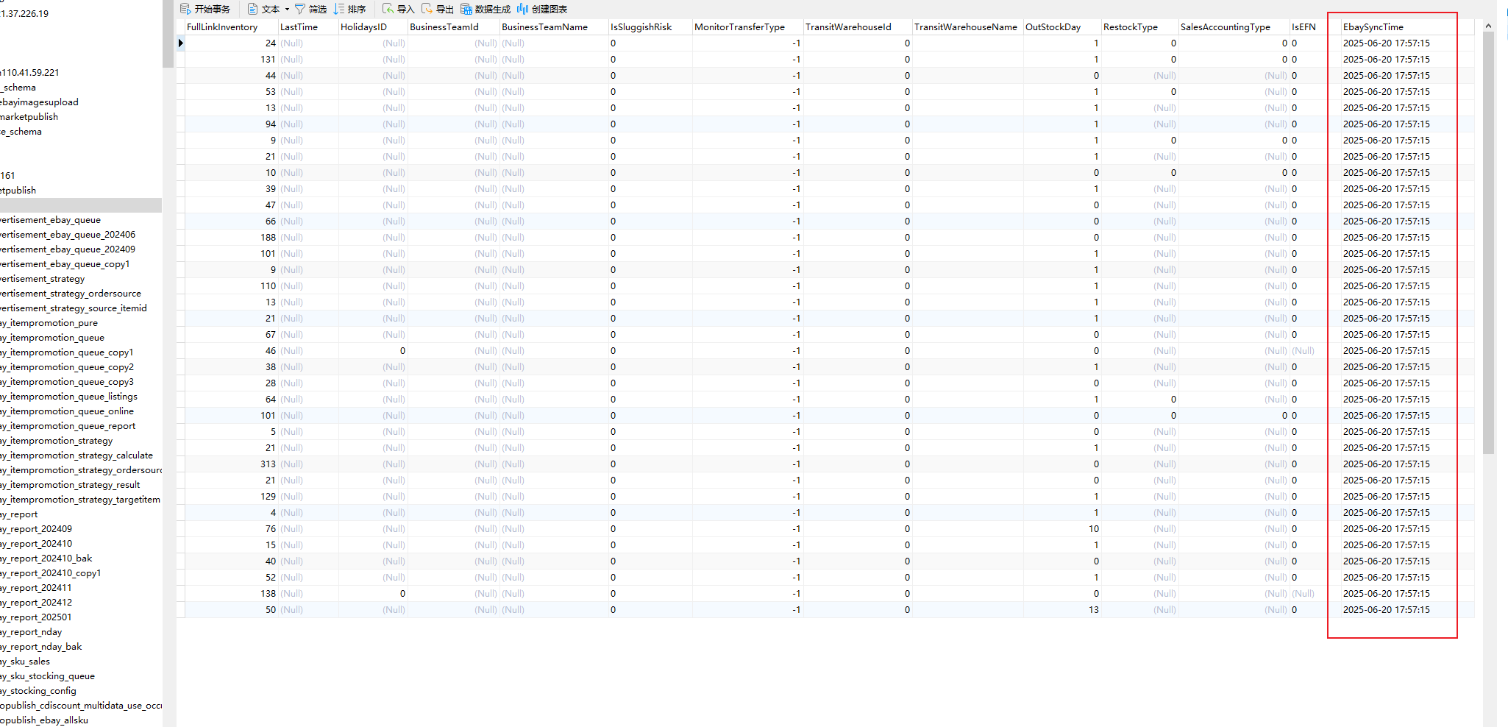
Task: Select tree table ebay_queue_202406
Action: coord(68,235)
